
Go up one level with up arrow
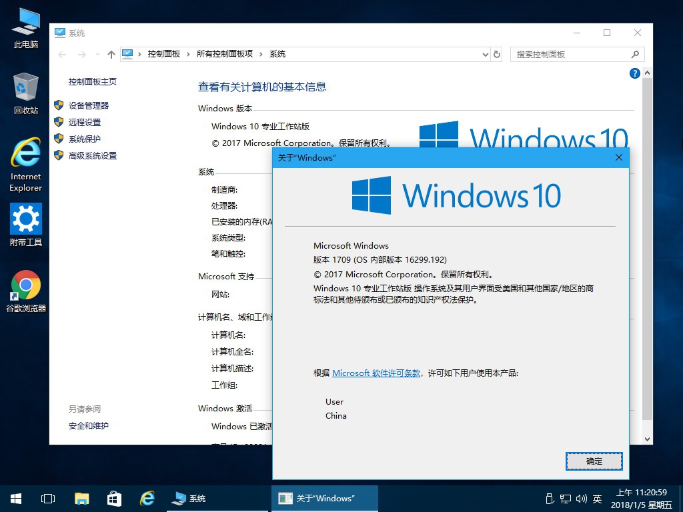(x=111, y=55)
